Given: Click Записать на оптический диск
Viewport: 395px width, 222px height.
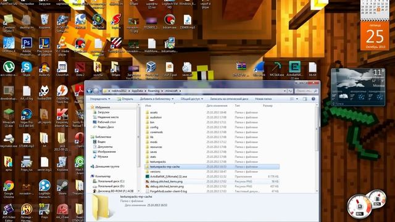Looking at the screenshot, I should pyautogui.click(x=229, y=99).
